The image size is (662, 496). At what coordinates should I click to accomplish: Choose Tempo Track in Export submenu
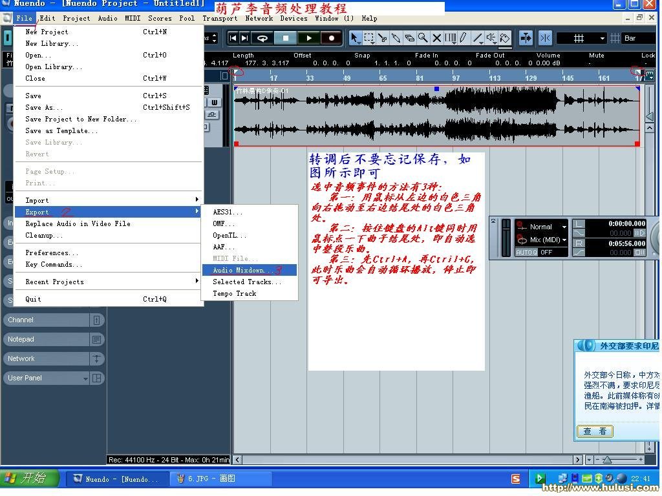249,294
